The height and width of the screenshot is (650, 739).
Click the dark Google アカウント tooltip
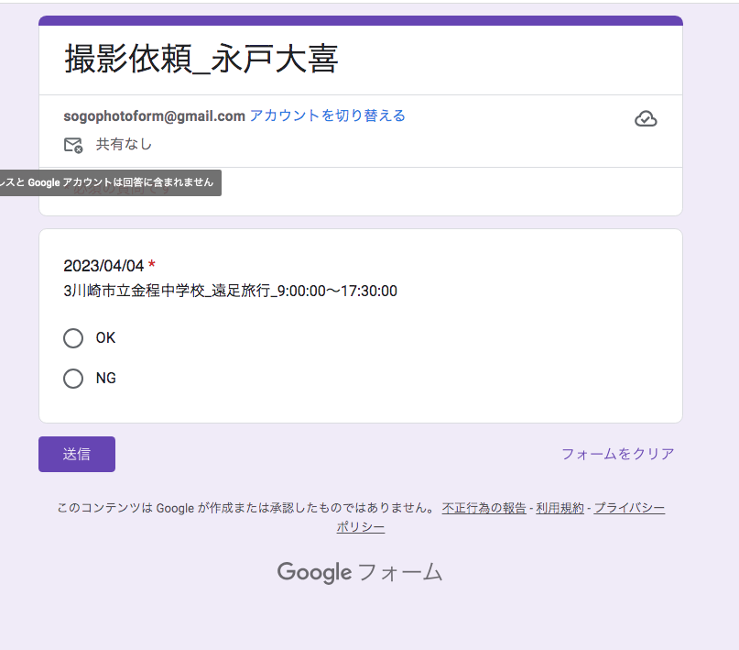tap(108, 182)
